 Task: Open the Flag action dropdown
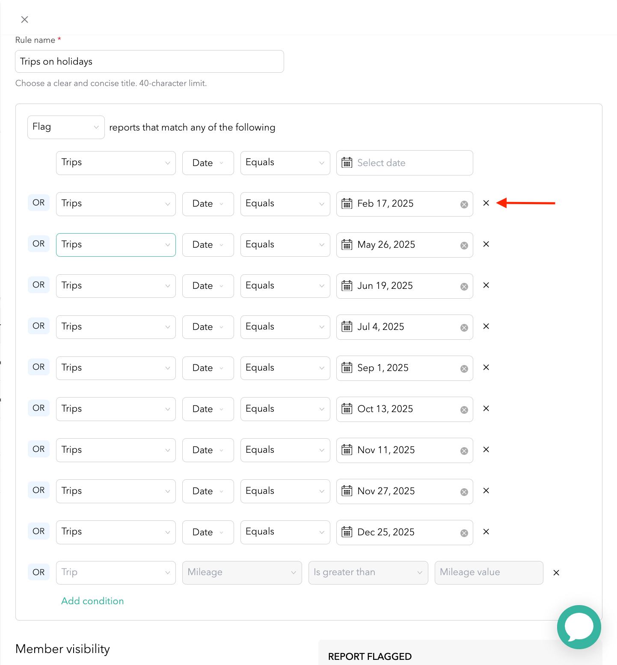66,127
